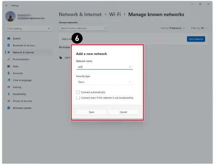
Task: Clear the Network name text with X
Action: [130, 66]
